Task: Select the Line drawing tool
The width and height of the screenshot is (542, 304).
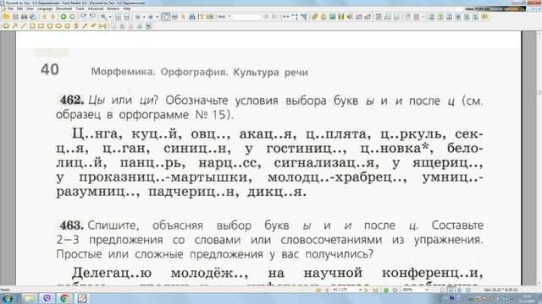Action: tap(24, 26)
